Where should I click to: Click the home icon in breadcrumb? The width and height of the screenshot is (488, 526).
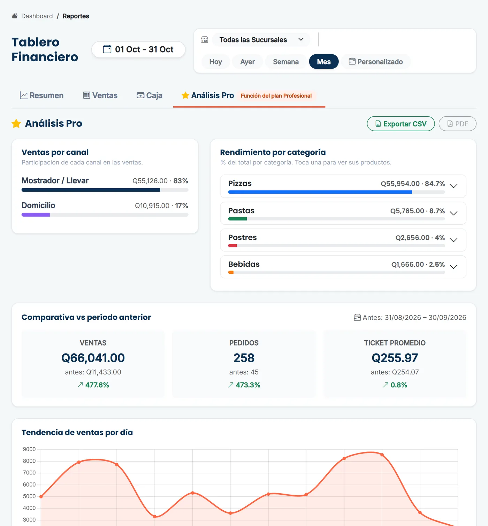(15, 16)
